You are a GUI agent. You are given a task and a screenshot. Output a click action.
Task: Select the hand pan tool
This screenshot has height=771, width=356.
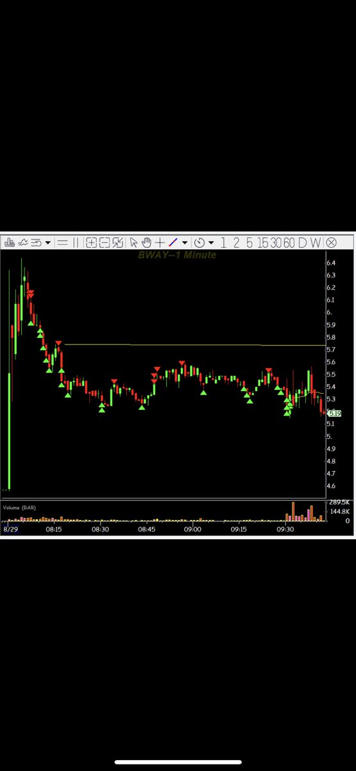[146, 242]
